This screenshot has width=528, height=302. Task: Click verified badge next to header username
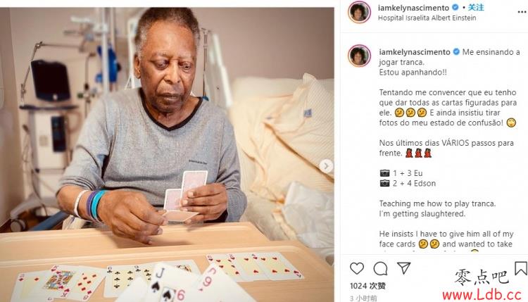455,8
